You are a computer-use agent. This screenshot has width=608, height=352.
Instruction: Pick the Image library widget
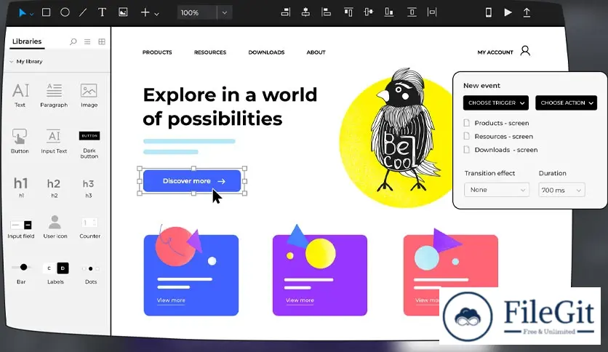[89, 95]
